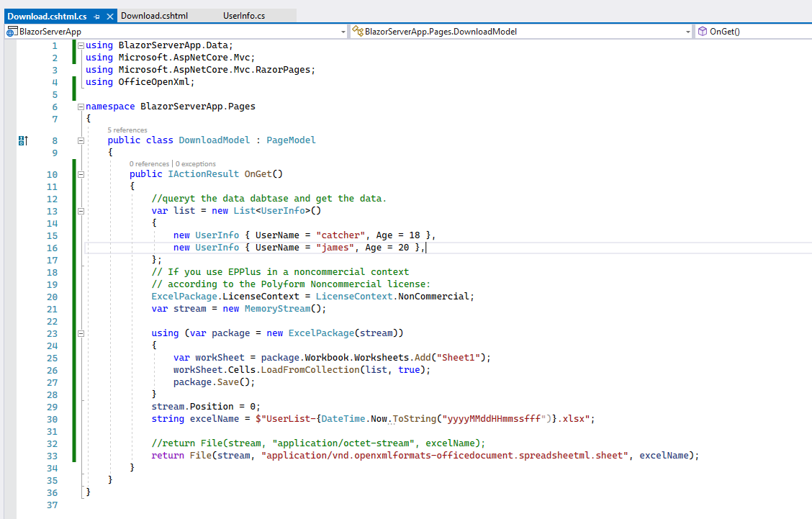This screenshot has width=812, height=519.
Task: Click the inheritance margin icon at line 8
Action: point(23,140)
